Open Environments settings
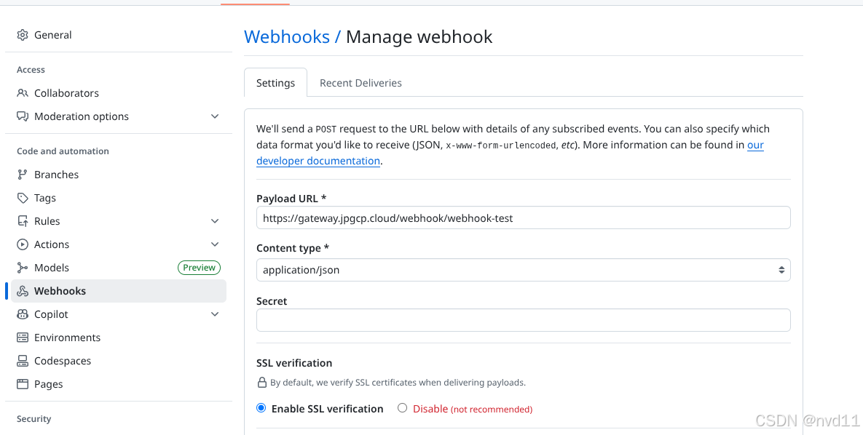The height and width of the screenshot is (435, 863). pyautogui.click(x=118, y=338)
